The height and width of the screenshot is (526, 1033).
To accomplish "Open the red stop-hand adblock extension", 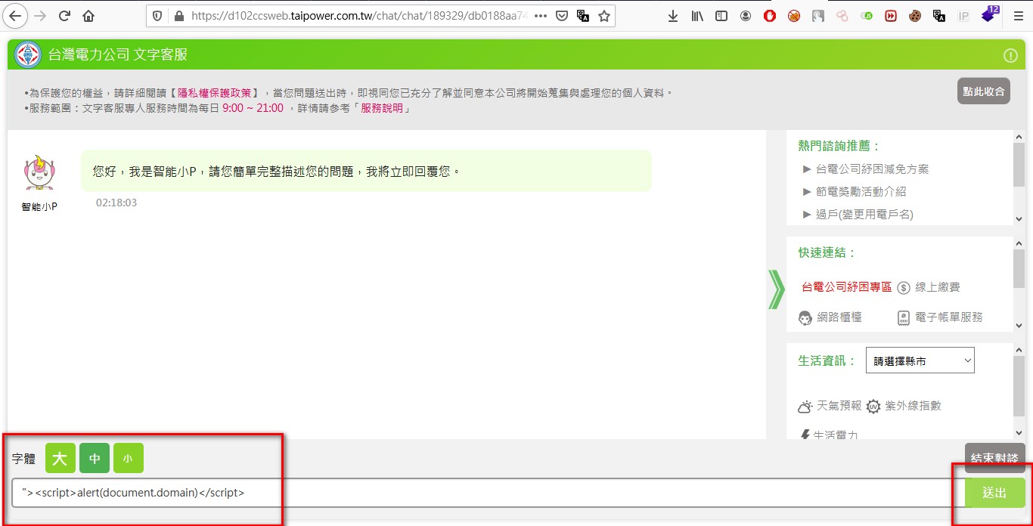I will point(770,16).
